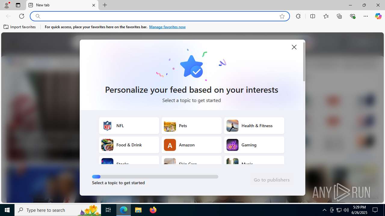Click the Refresh page icon
The image size is (385, 216).
pyautogui.click(x=22, y=16)
